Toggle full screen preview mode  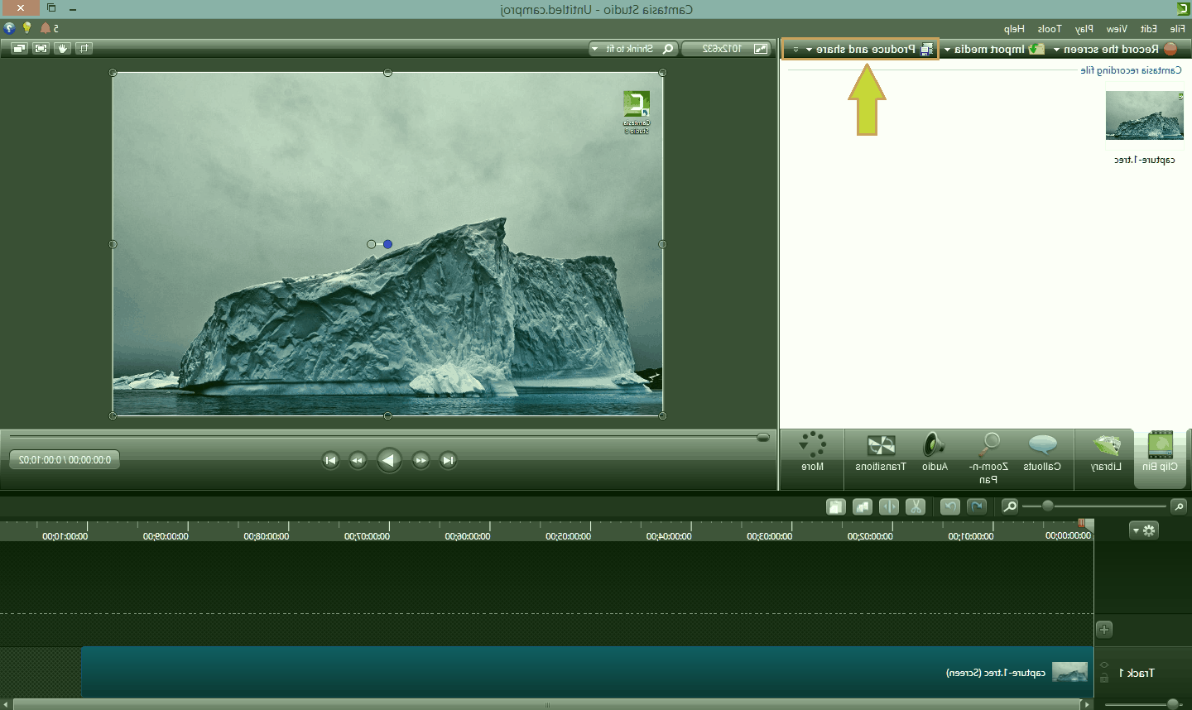point(41,49)
